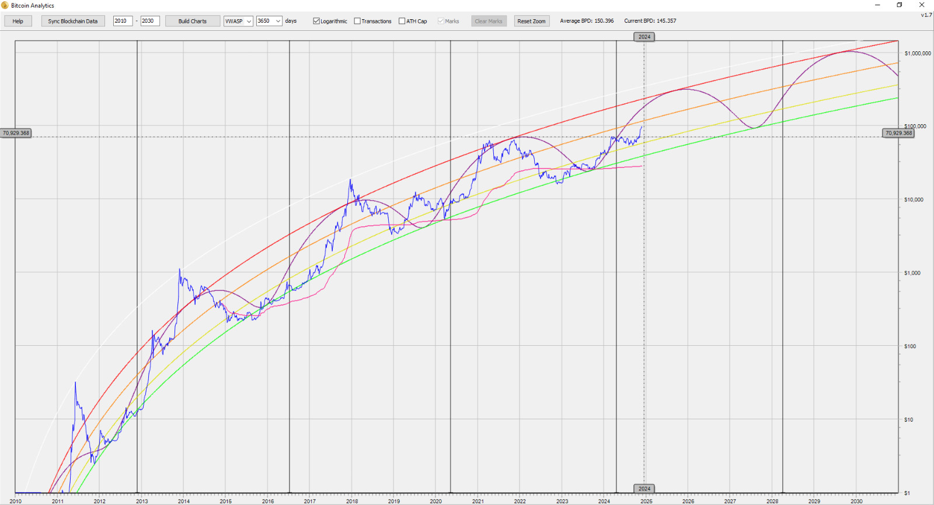Click the v1.7 version label
The width and height of the screenshot is (934, 505).
(x=926, y=15)
